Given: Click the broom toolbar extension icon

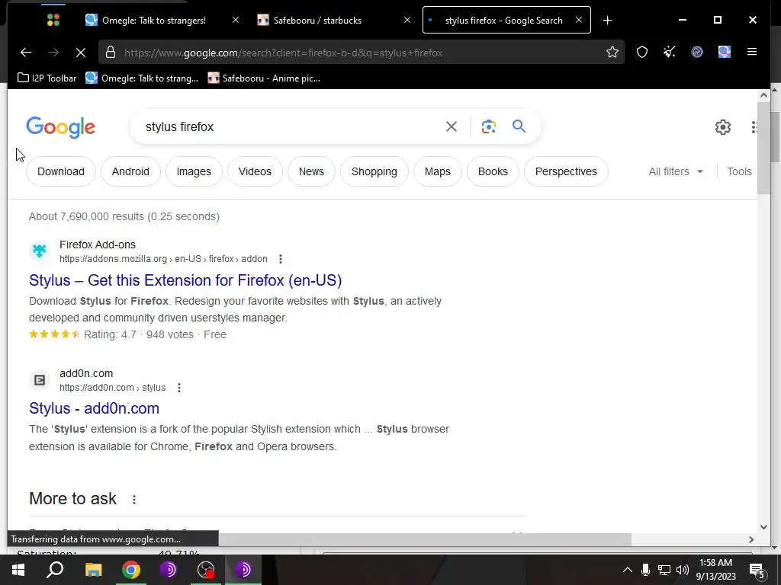Looking at the screenshot, I should pyautogui.click(x=670, y=53).
